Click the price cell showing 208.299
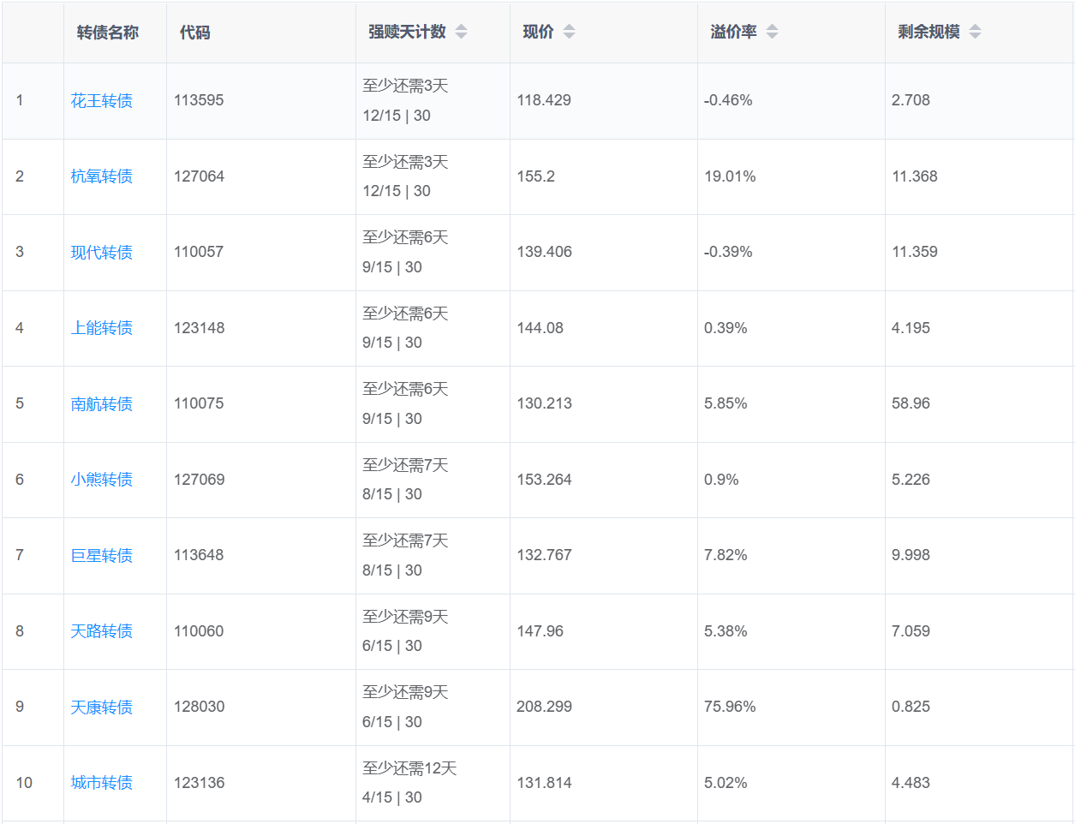1075x824 pixels. click(x=544, y=707)
